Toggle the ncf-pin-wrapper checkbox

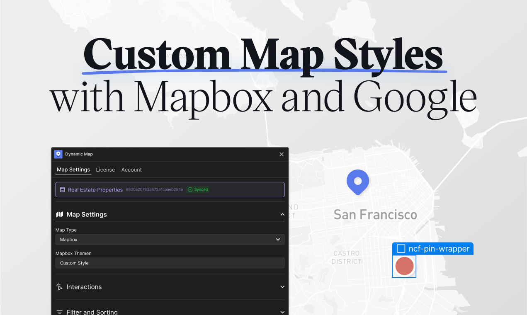point(401,249)
